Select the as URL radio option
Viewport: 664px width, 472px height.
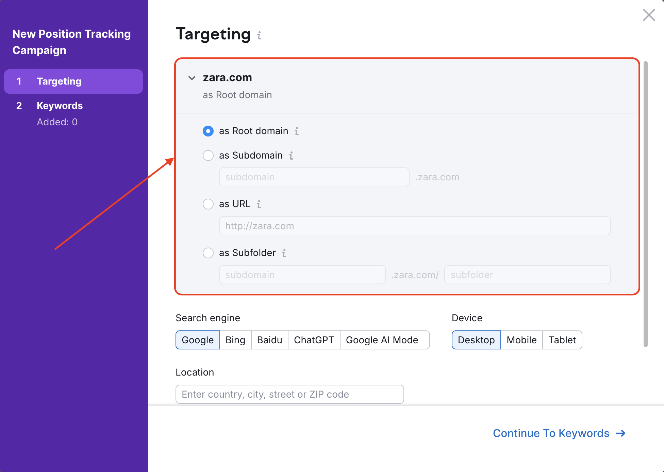coord(208,204)
